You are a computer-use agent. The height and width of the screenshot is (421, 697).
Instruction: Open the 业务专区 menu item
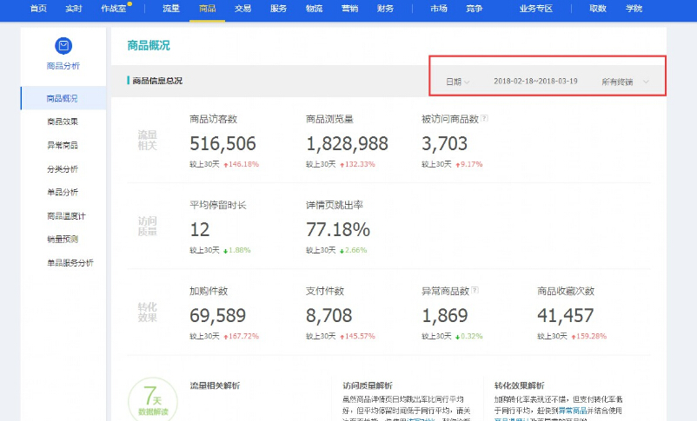(535, 8)
